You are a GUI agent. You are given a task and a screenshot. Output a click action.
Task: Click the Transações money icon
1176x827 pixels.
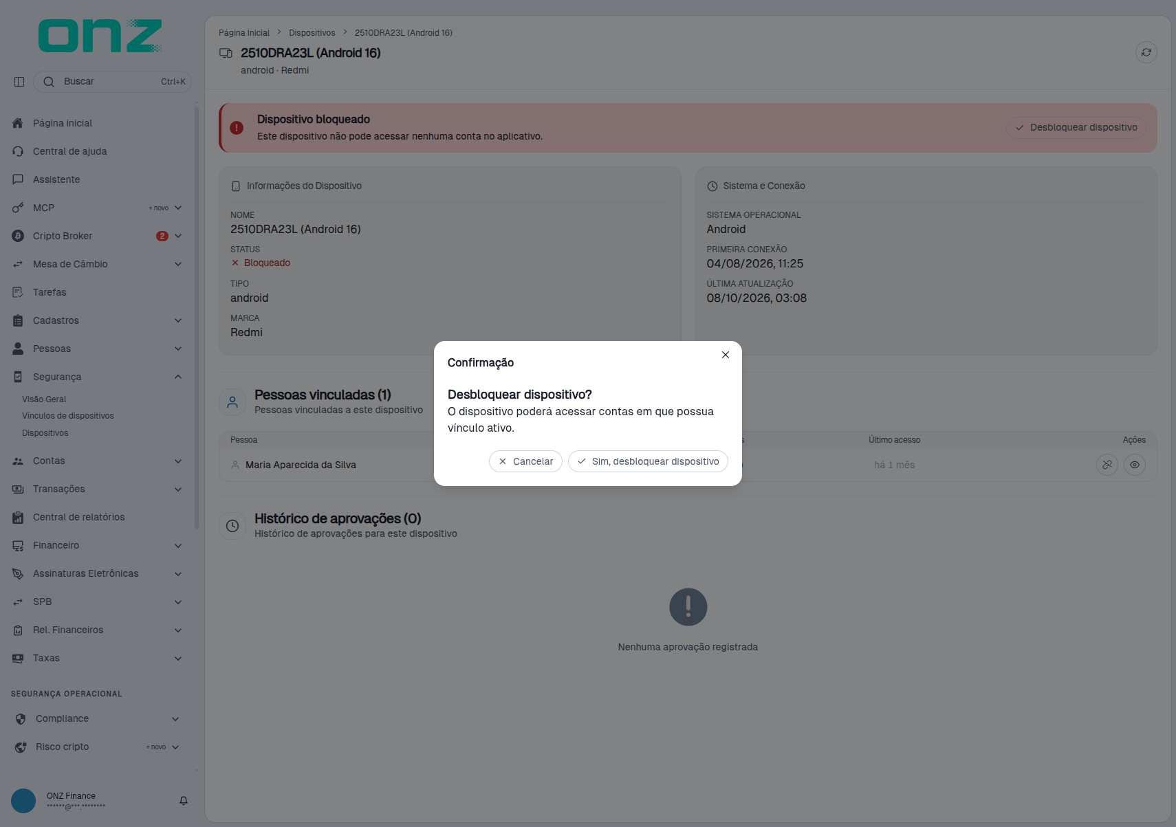click(18, 489)
